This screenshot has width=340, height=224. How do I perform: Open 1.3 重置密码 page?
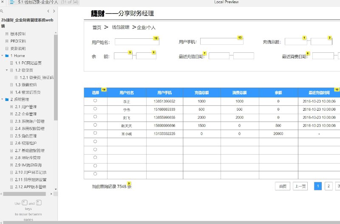pos(26,85)
